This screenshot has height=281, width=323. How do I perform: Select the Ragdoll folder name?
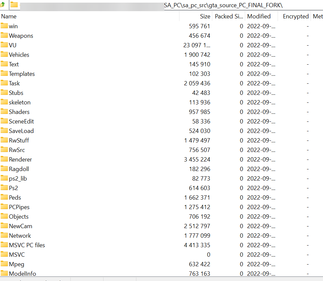19,169
